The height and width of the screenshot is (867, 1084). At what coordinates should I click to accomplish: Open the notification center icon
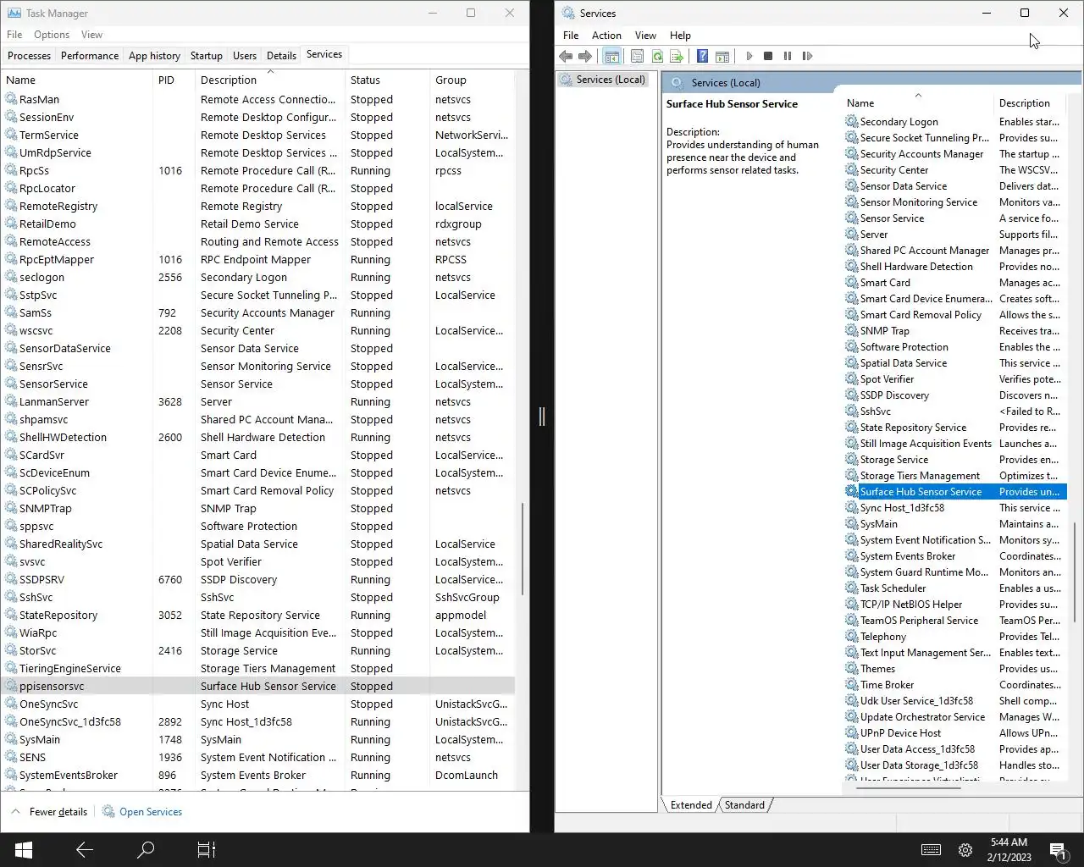coord(1058,850)
